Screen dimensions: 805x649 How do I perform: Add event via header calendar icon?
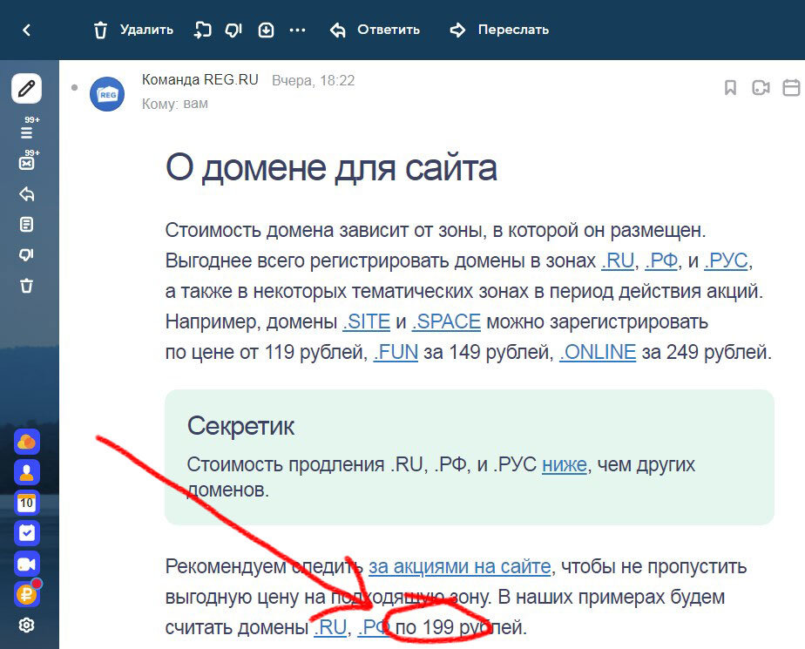[x=791, y=88]
